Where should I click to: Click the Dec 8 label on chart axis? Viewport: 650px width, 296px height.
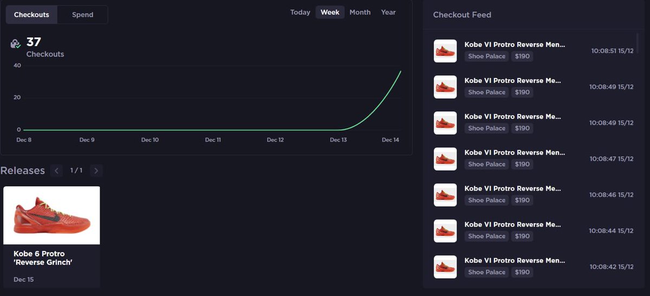(x=24, y=140)
